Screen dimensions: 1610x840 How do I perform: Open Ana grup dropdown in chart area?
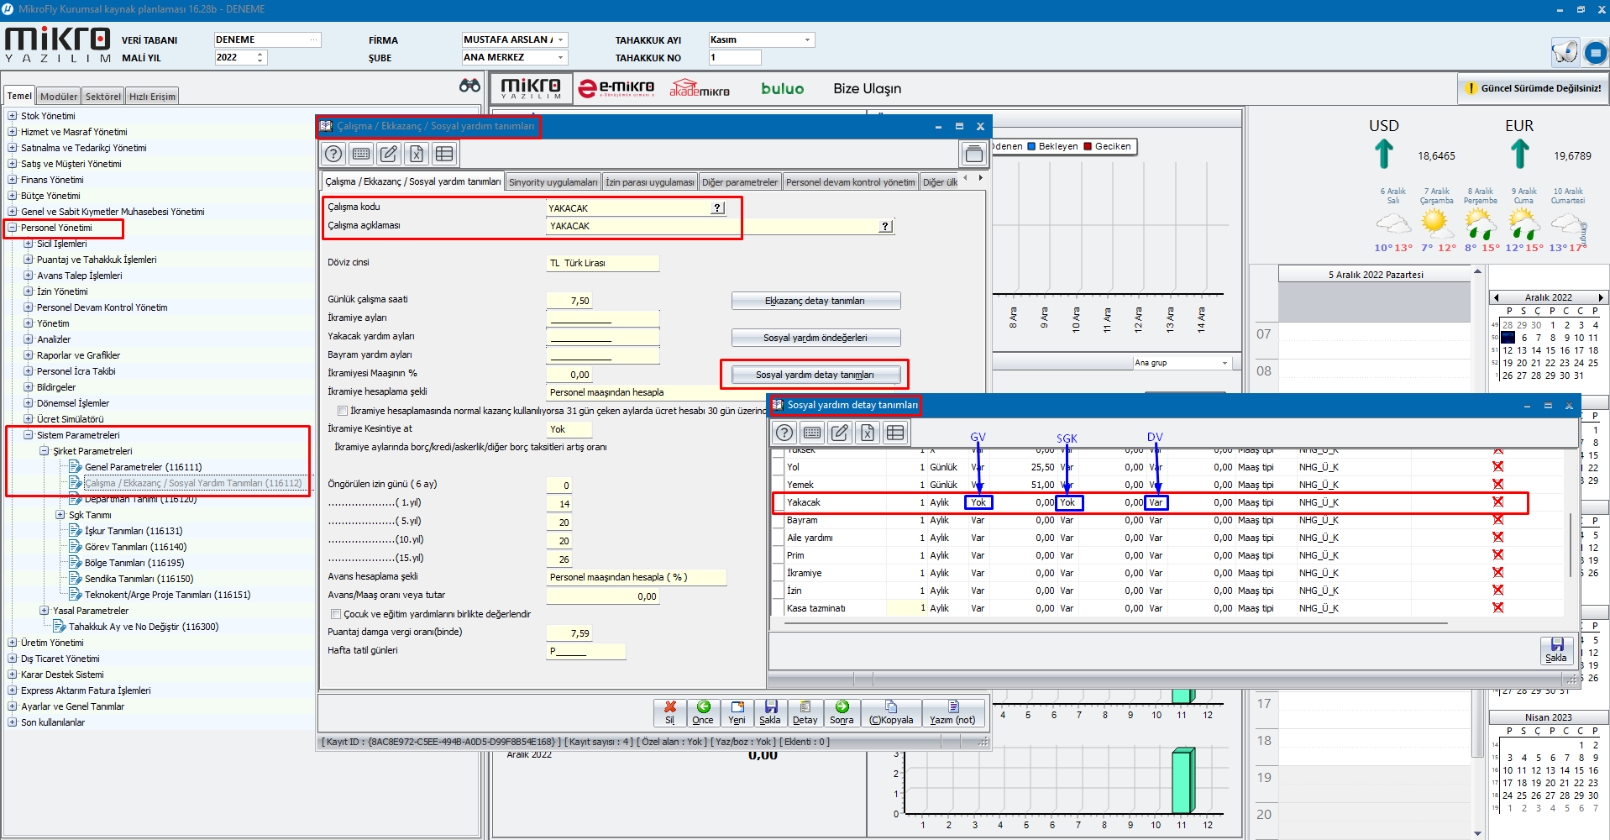point(1225,363)
